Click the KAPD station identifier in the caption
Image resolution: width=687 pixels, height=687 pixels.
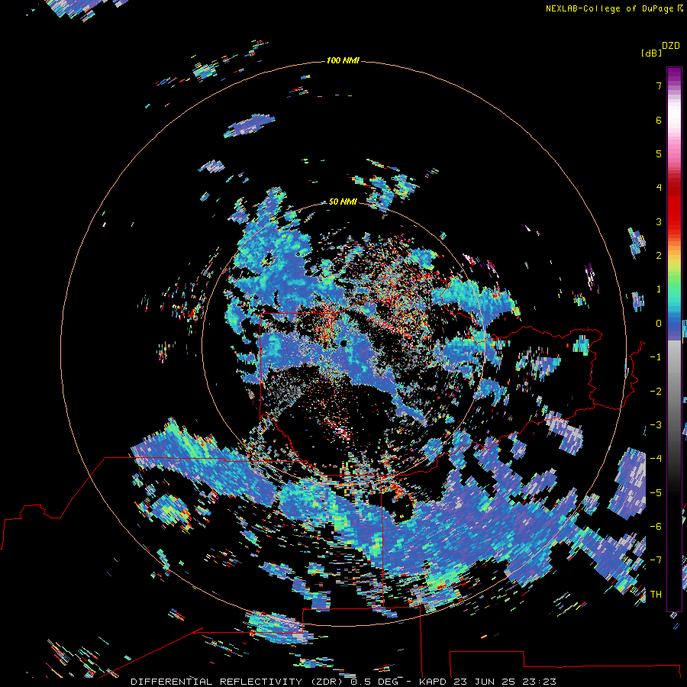click(433, 682)
